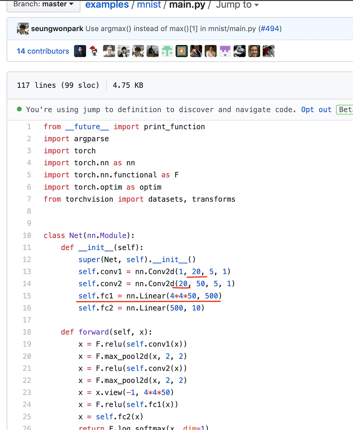
Task: Select line number 10 in the gutter
Action: [27, 235]
